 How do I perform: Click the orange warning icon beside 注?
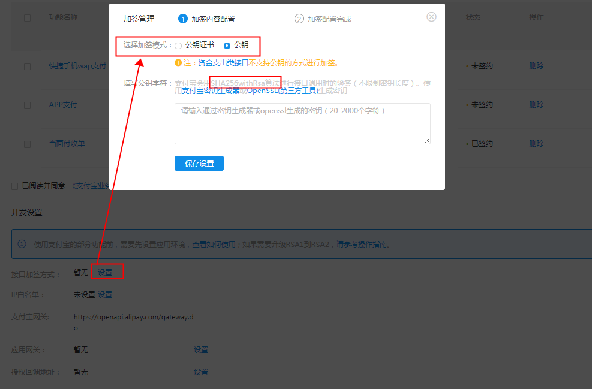(178, 62)
